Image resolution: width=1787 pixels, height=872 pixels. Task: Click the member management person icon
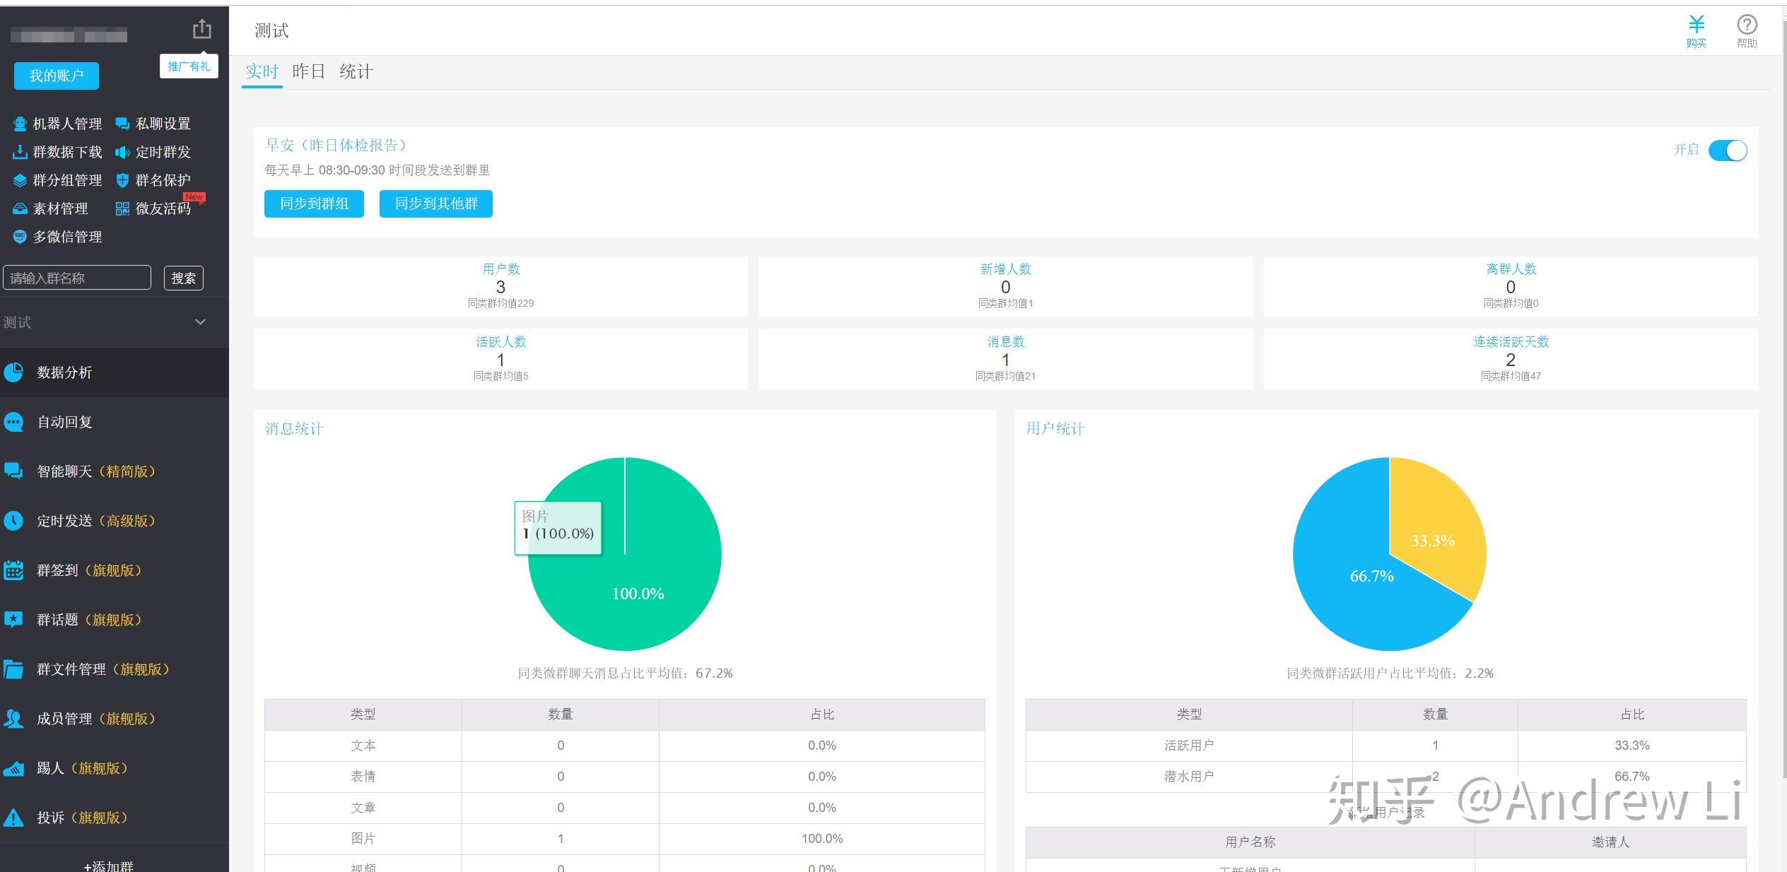click(x=13, y=719)
